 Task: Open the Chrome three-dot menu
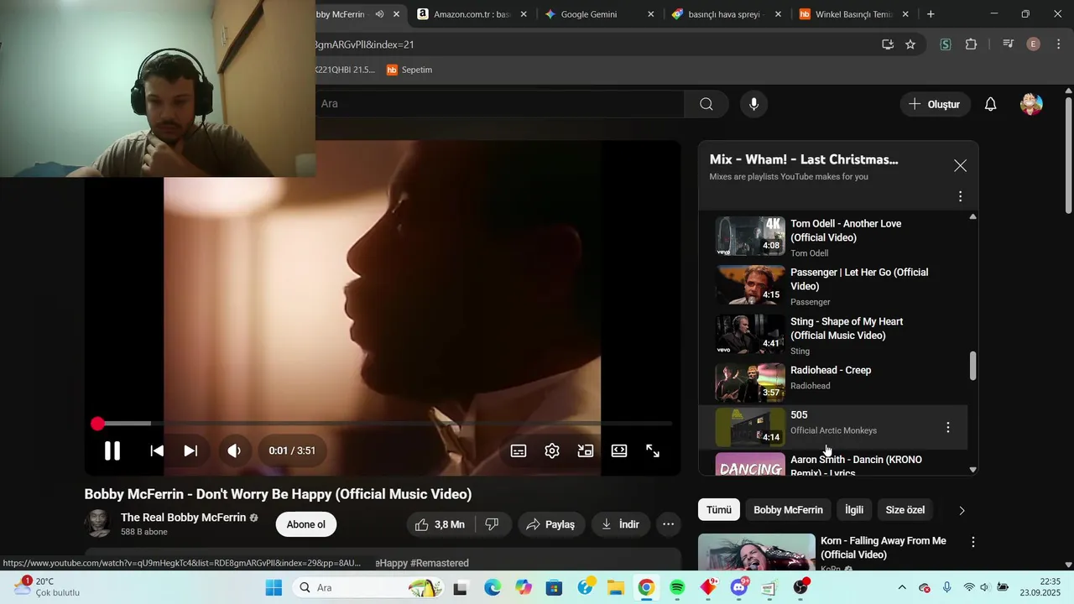click(x=1058, y=44)
